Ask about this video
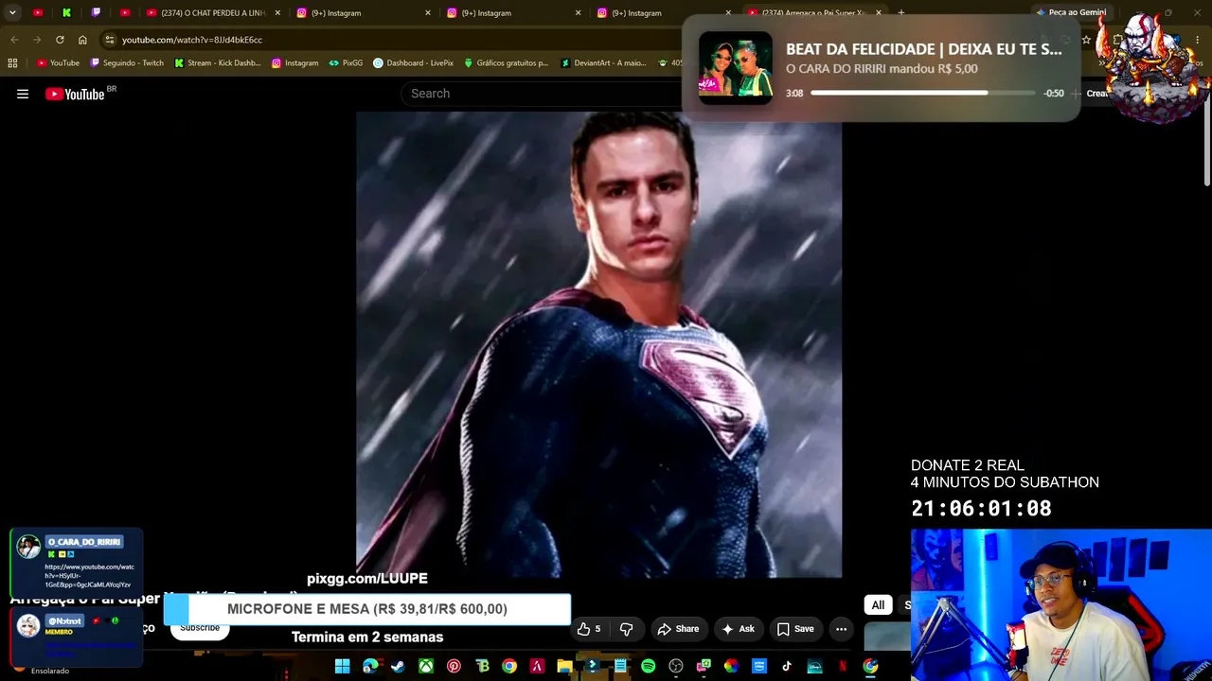Viewport: 1212px width, 681px height. (738, 629)
